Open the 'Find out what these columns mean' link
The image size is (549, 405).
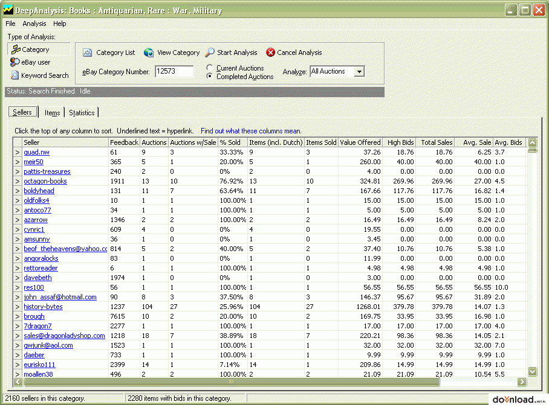point(251,131)
